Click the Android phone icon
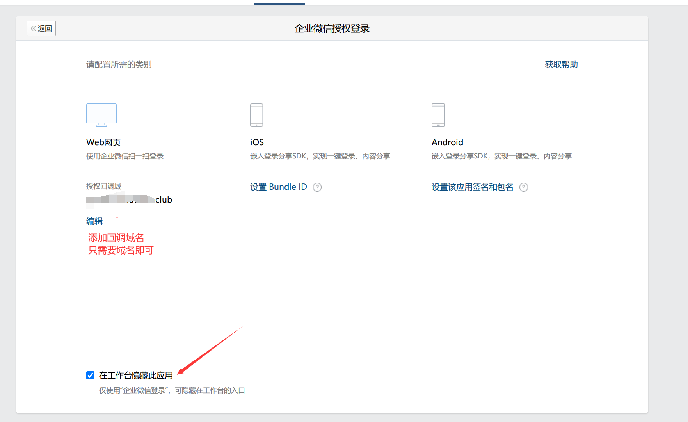 (438, 115)
